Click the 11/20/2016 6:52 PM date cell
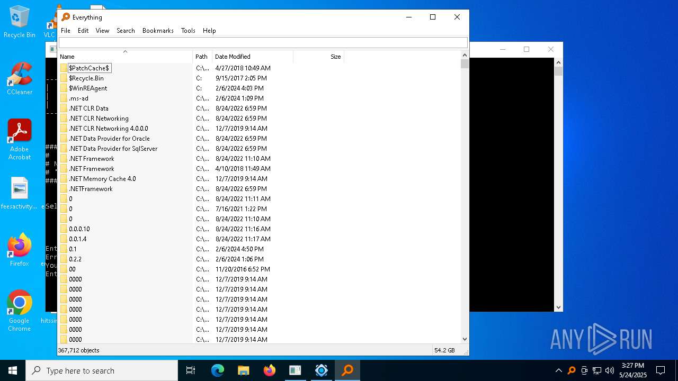The width and height of the screenshot is (678, 381). 243,269
